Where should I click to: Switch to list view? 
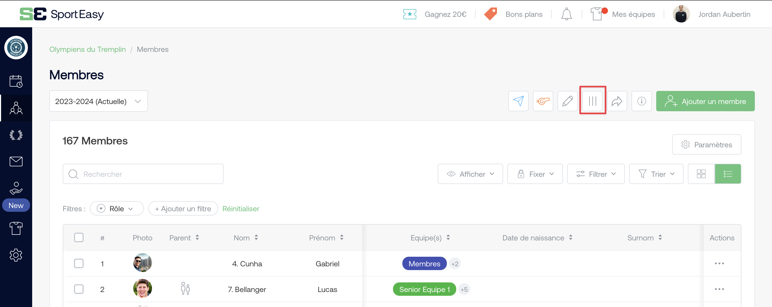(x=728, y=174)
